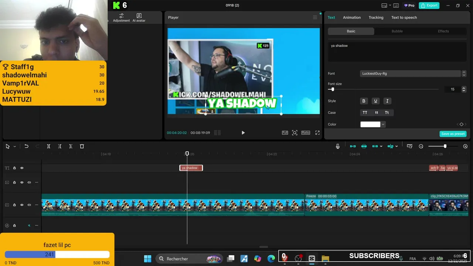Toggle main track magnet
Viewport: 473px width, 266px height.
353,146
